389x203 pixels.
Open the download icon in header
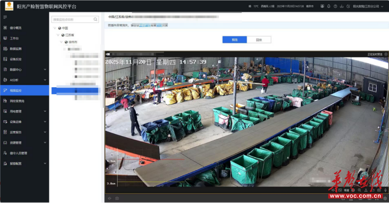coord(342,6)
